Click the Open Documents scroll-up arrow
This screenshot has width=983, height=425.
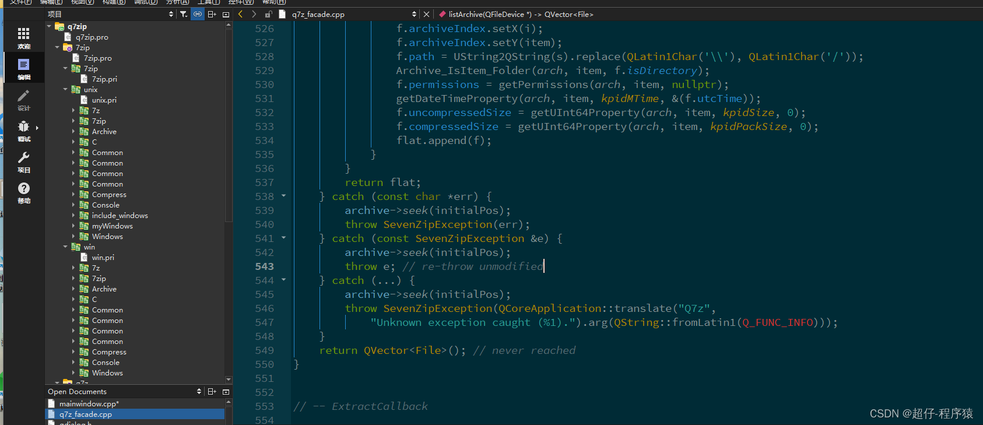coord(229,402)
